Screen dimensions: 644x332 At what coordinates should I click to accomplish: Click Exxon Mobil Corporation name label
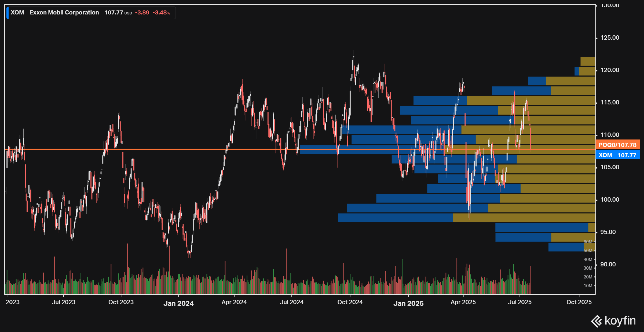pyautogui.click(x=64, y=13)
